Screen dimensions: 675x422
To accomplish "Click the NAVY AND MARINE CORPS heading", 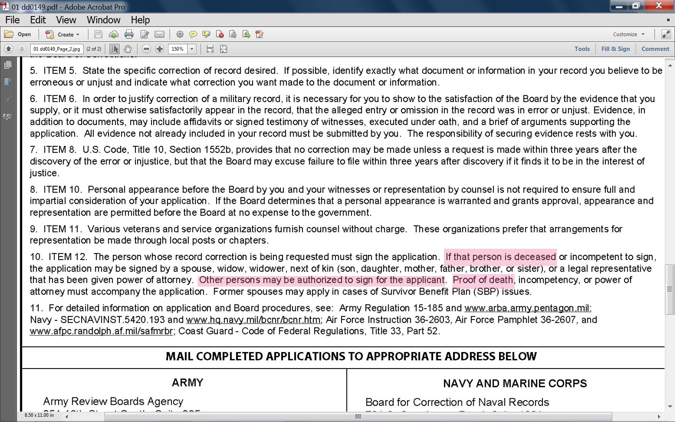I will 515,383.
